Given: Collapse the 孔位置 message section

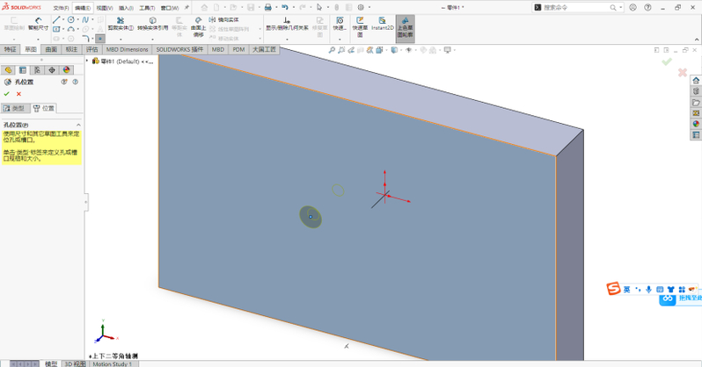Looking at the screenshot, I should click(x=77, y=125).
